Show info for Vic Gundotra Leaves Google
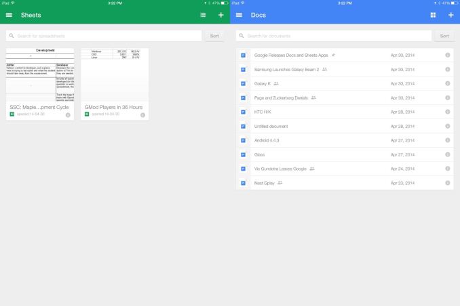This screenshot has width=460, height=306. coord(448,169)
